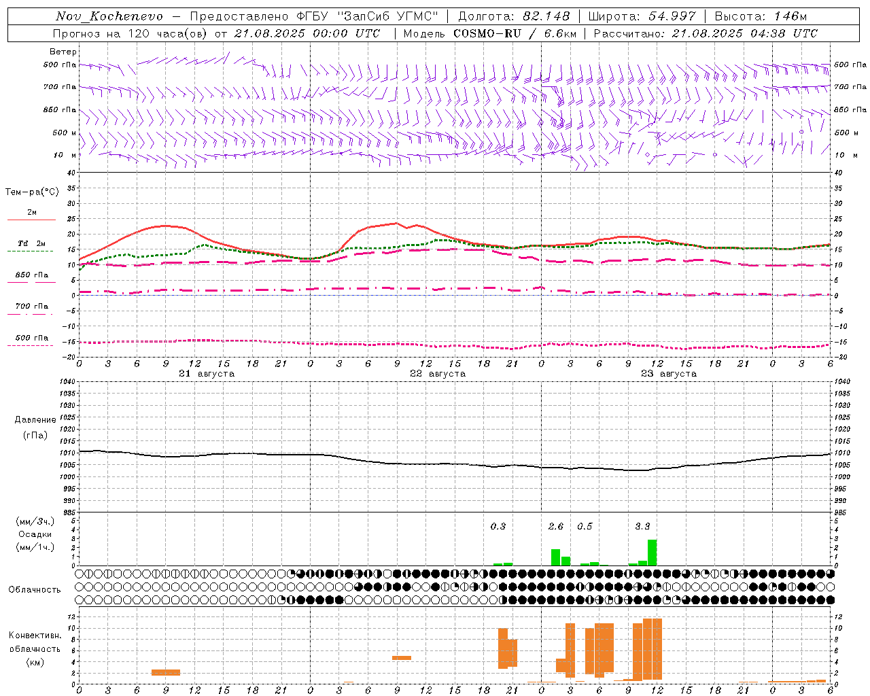870x696 pixels.
Task: Select the provider text ФГБУ "ЗапСиб УГМС"
Action: (x=368, y=16)
